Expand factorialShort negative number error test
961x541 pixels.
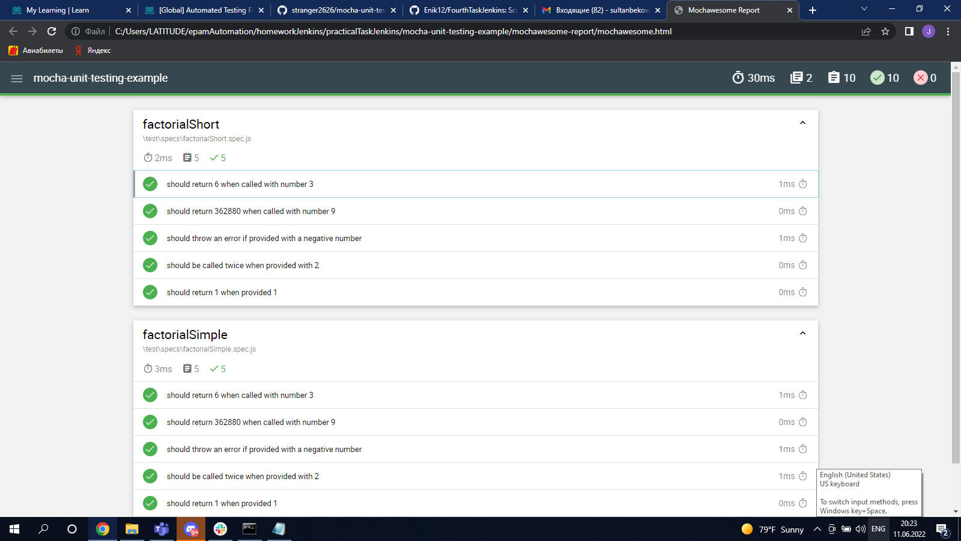point(476,238)
